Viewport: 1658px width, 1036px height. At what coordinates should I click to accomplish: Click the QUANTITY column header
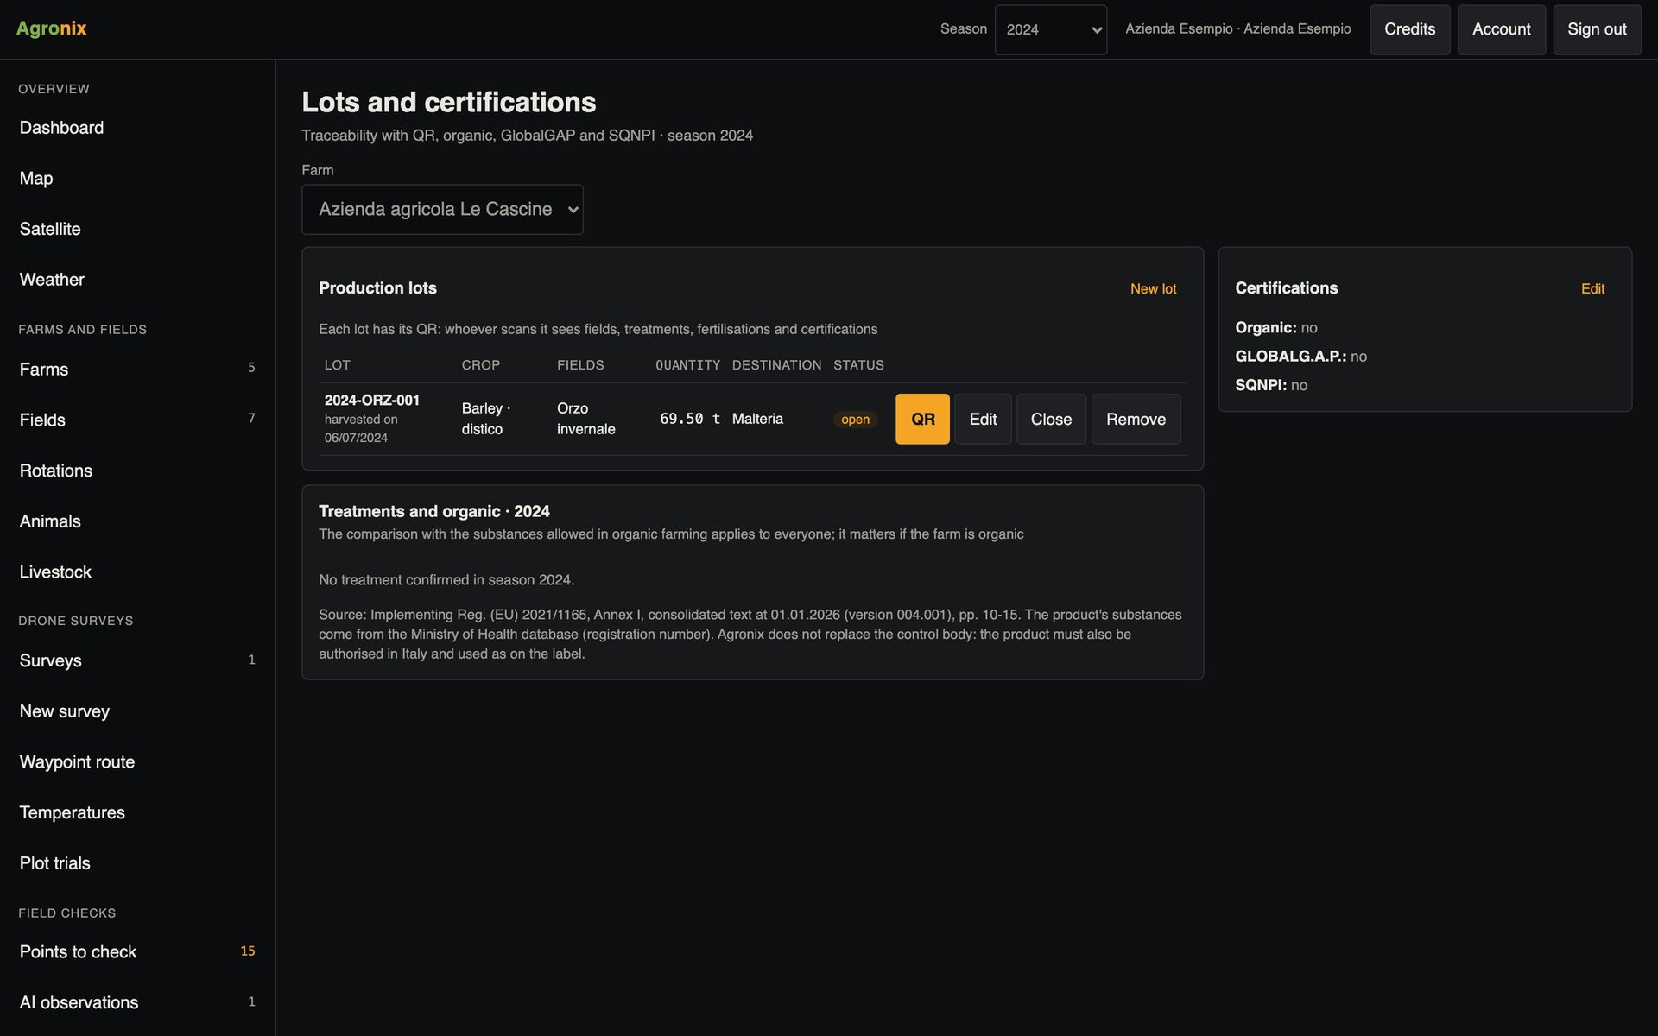tap(687, 365)
